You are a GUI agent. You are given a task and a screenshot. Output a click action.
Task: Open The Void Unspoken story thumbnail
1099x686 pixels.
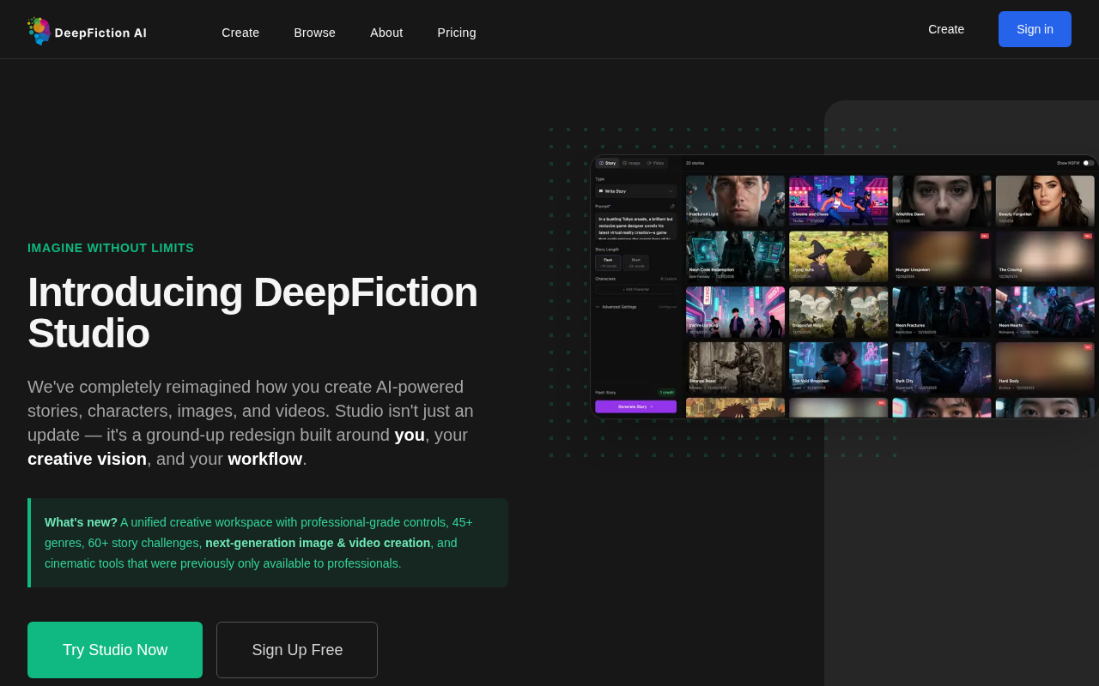pyautogui.click(x=839, y=368)
